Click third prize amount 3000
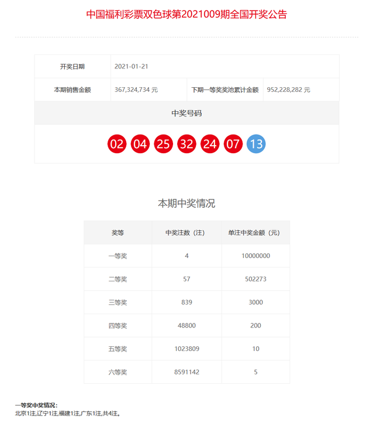The width and height of the screenshot is (380, 423). 255,302
